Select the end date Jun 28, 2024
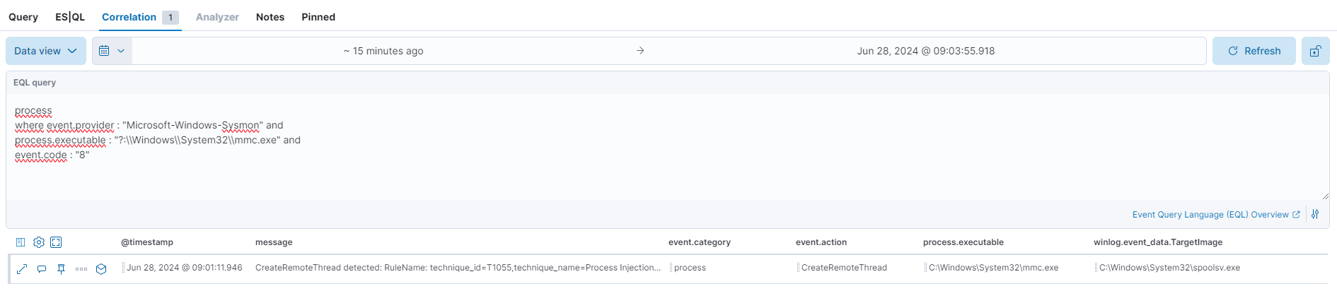 925,51
